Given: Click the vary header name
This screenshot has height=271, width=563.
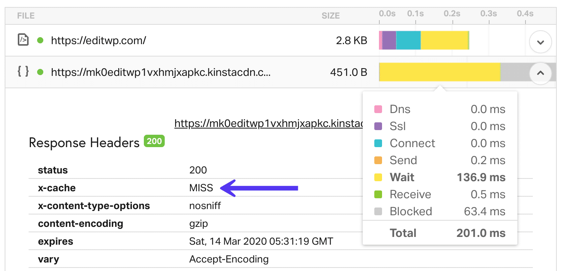Looking at the screenshot, I should coord(49,259).
